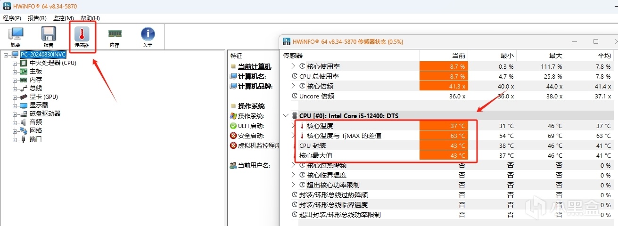Expand the 磁盘驱动器 tree node
Screen dimensions: 618x226
(15, 113)
